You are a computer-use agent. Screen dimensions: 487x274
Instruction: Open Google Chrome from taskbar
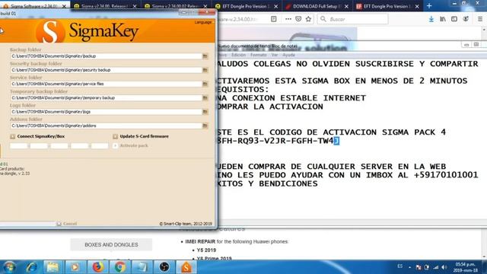pos(120,267)
